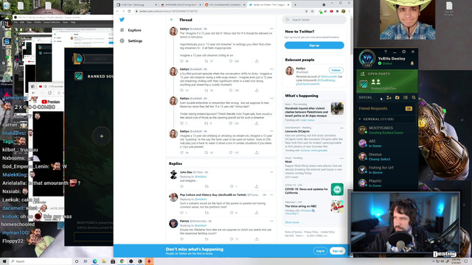
Task: Retweet the double entendres tweet
Action: tap(206, 124)
